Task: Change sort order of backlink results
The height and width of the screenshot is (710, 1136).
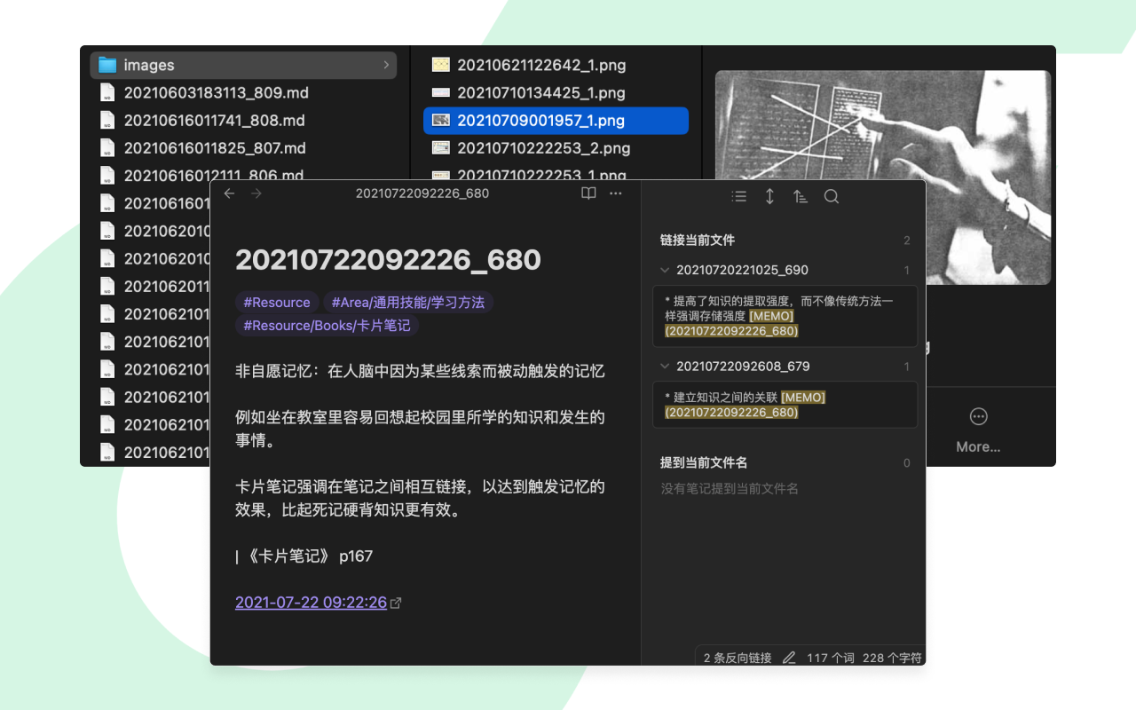Action: [x=800, y=196]
